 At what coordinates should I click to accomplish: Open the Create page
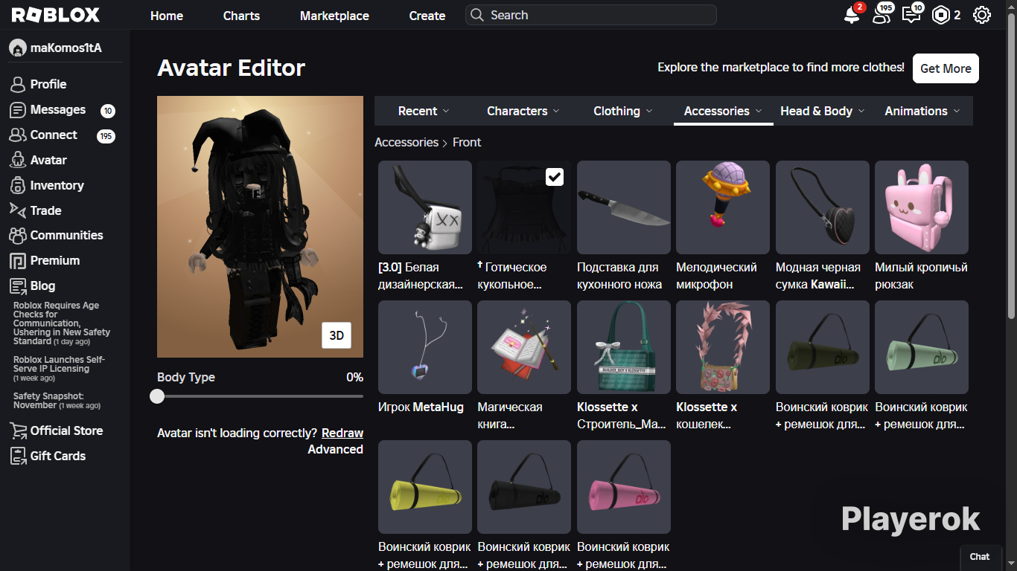point(427,16)
